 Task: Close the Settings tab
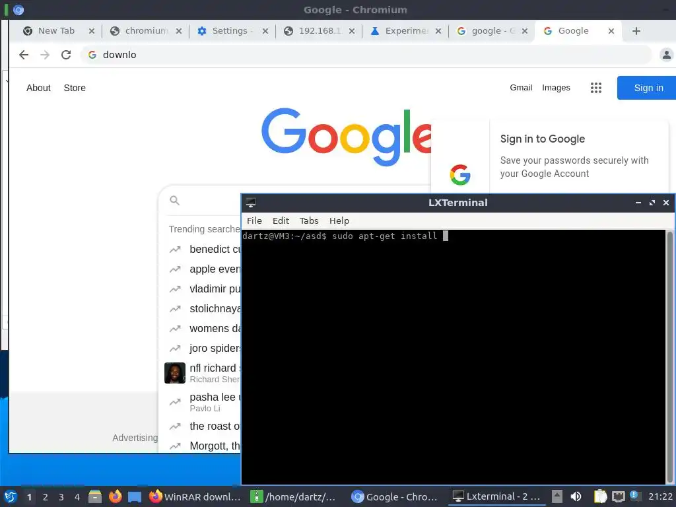pyautogui.click(x=265, y=31)
